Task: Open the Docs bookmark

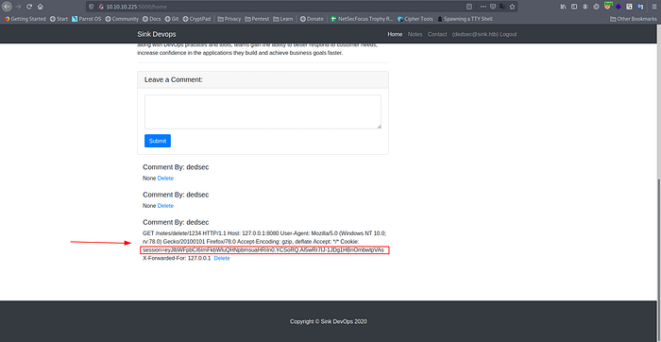Action: tap(152, 19)
